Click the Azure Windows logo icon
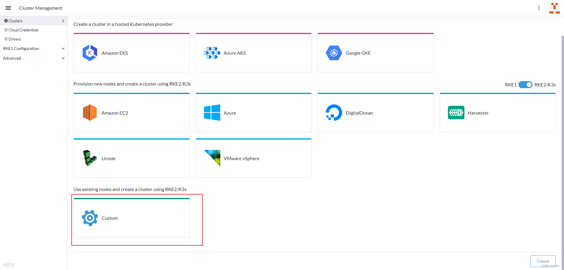This screenshot has height=270, width=564. tap(212, 113)
